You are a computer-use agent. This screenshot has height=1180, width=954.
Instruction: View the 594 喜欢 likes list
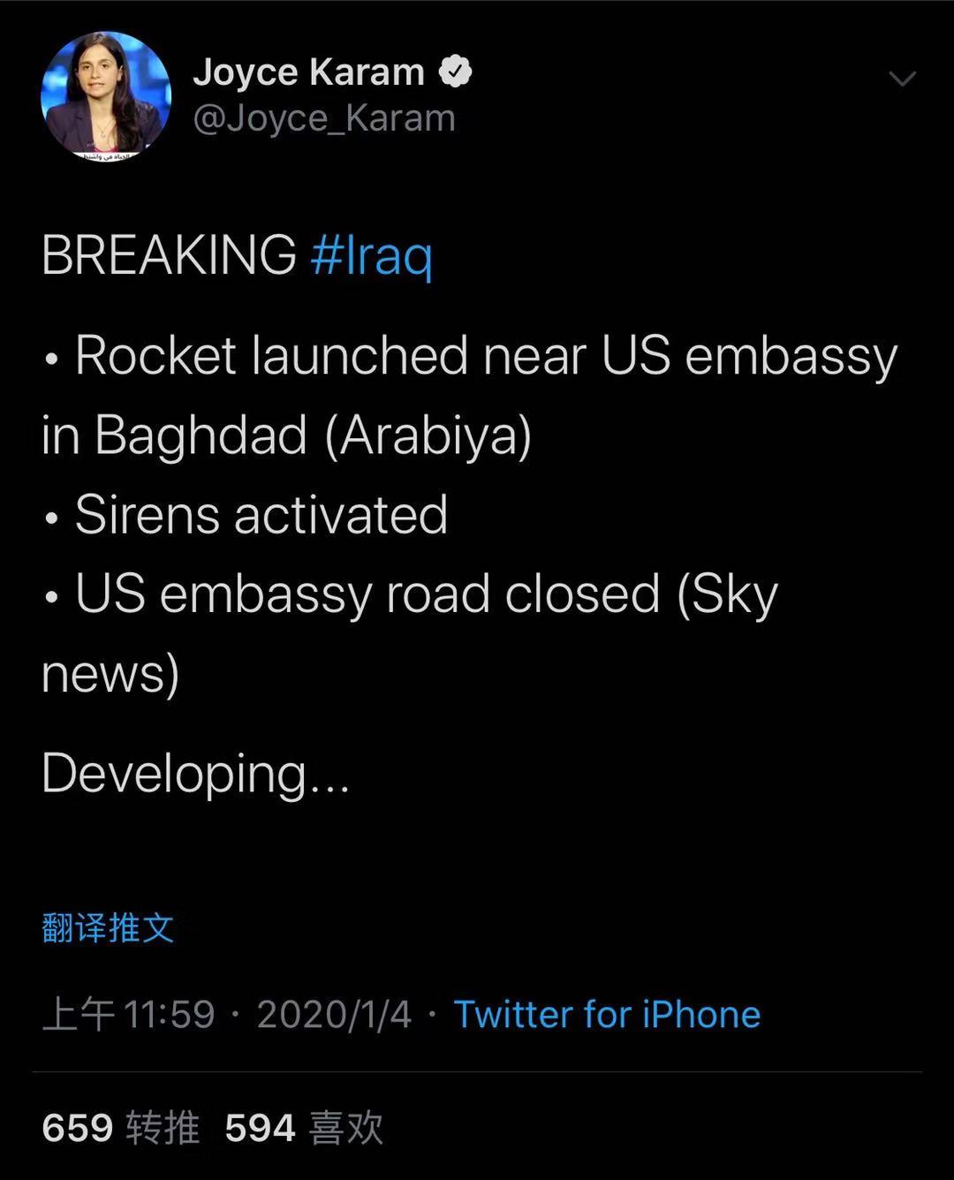[304, 1128]
